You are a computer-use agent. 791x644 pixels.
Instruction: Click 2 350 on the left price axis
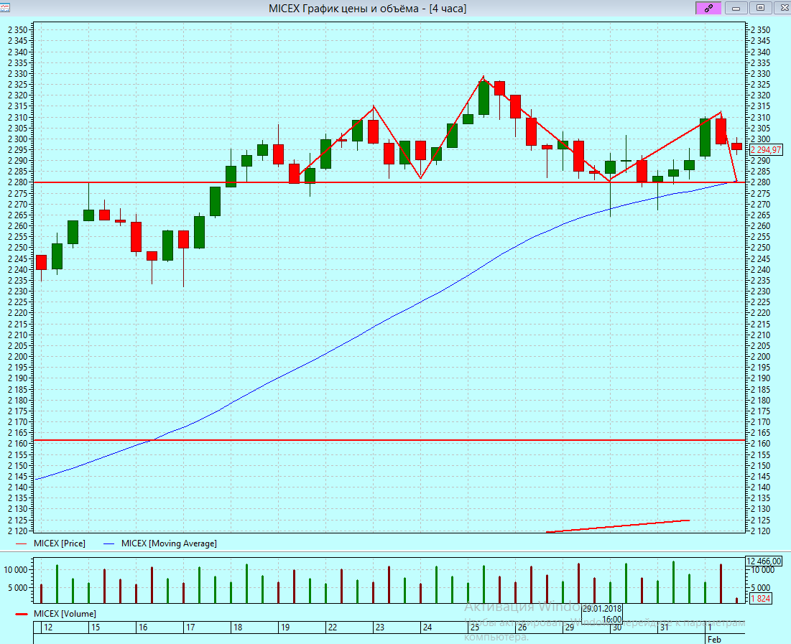[18, 30]
